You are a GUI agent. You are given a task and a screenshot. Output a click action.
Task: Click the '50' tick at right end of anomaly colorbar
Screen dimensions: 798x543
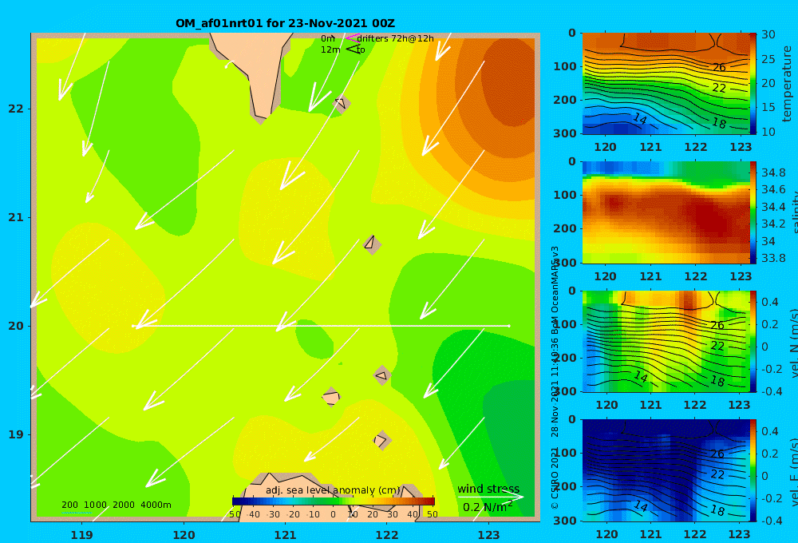tap(432, 514)
